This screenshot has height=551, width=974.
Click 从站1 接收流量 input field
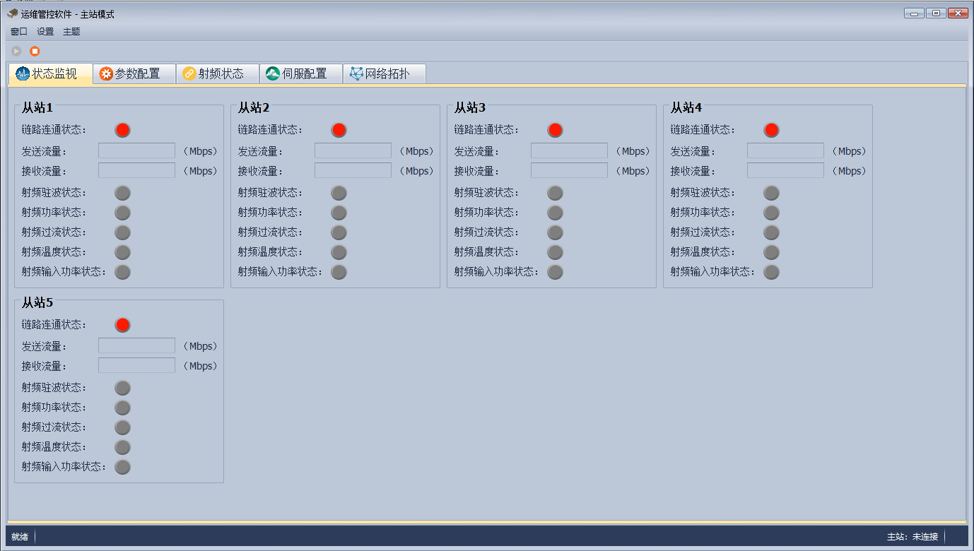click(136, 170)
